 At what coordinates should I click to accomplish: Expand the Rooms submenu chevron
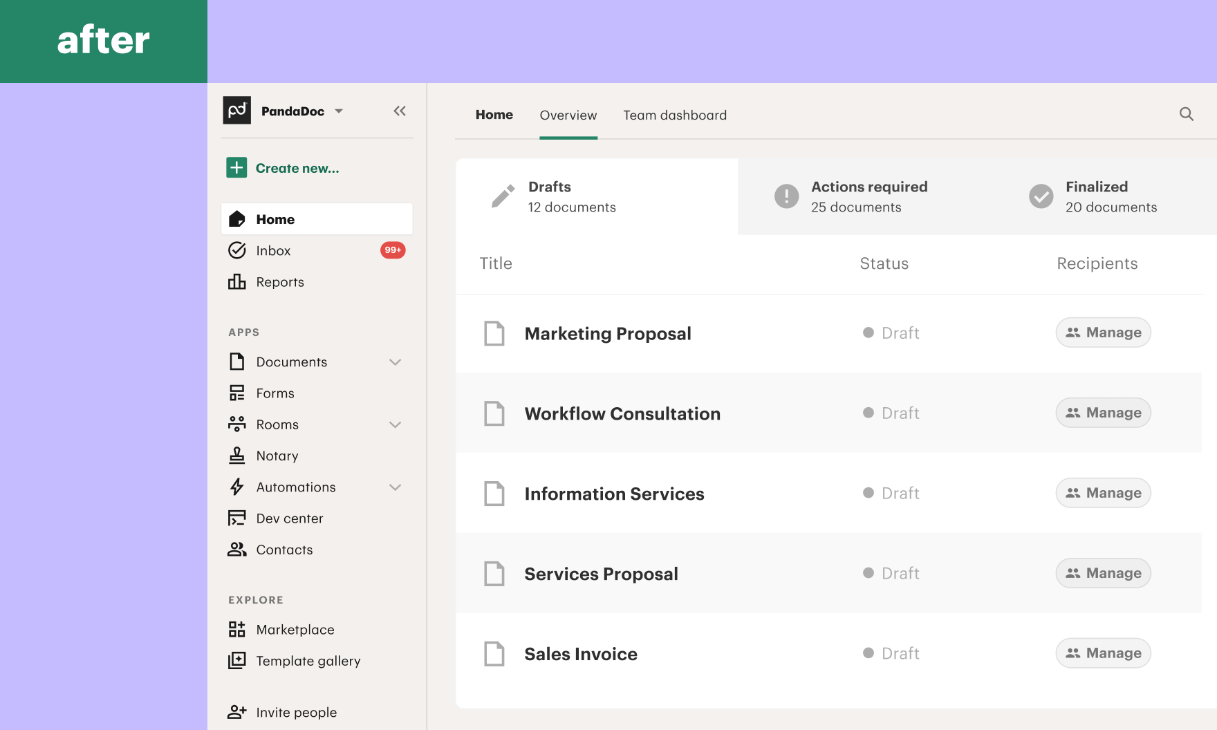pyautogui.click(x=395, y=424)
